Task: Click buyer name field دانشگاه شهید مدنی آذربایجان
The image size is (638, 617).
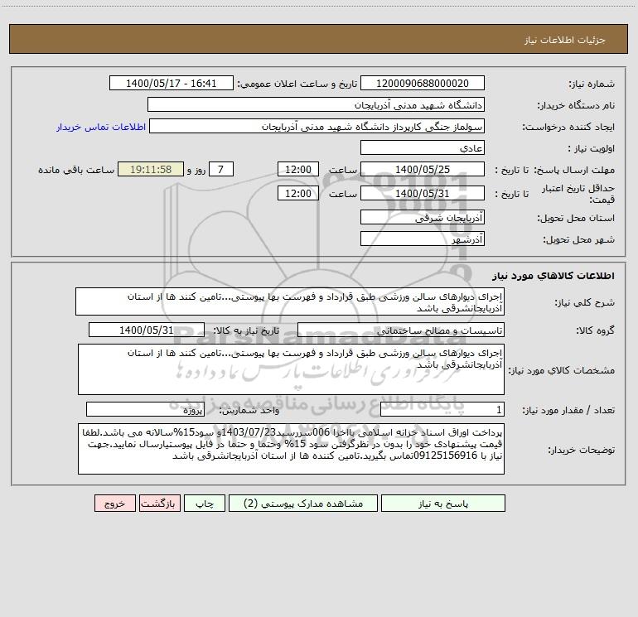Action: [316, 104]
